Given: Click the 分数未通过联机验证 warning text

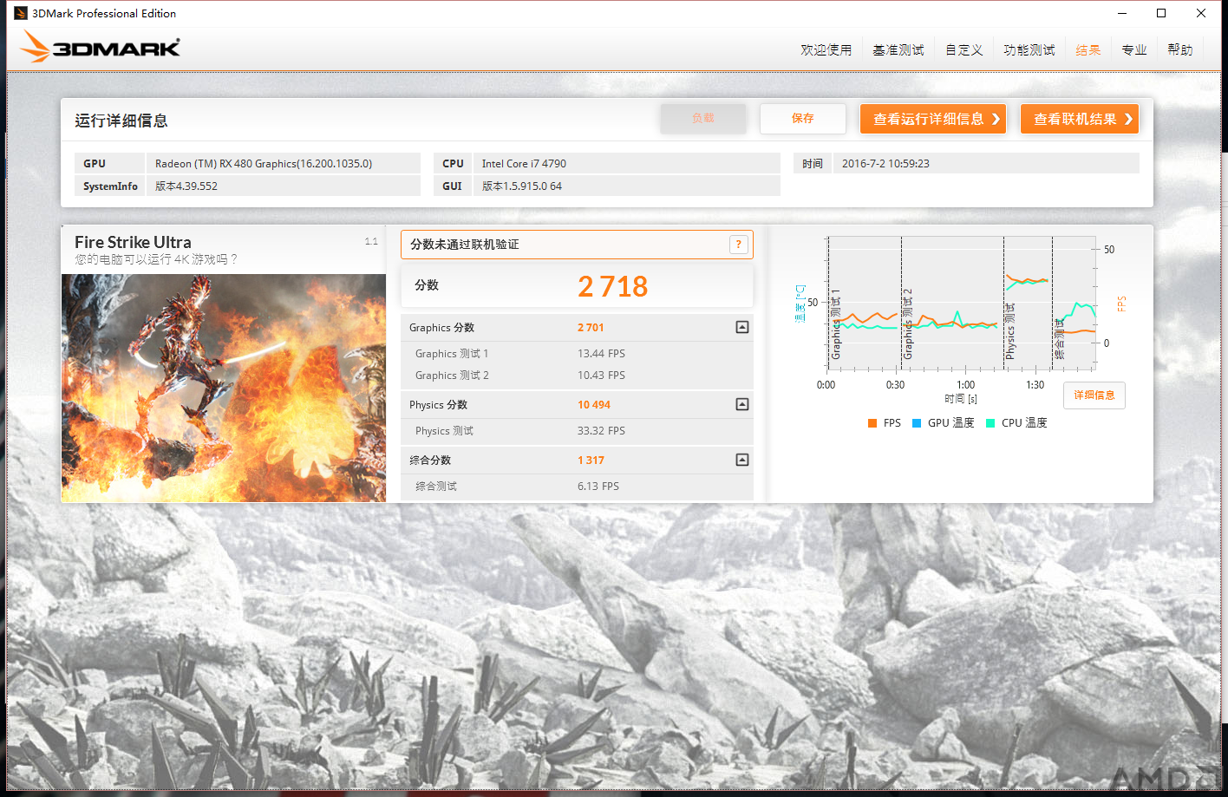Looking at the screenshot, I should (465, 245).
